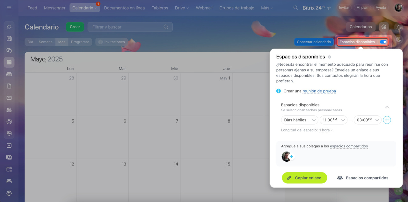Screen dimensions: 408x202
Task: Open the 03:00 PM end time dropdown
Action: 368,120
